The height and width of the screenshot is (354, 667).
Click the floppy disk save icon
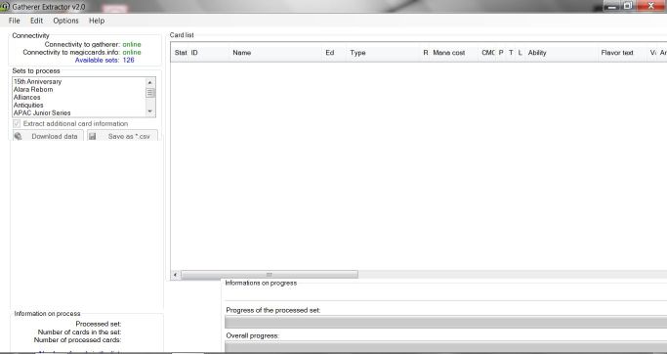93,136
